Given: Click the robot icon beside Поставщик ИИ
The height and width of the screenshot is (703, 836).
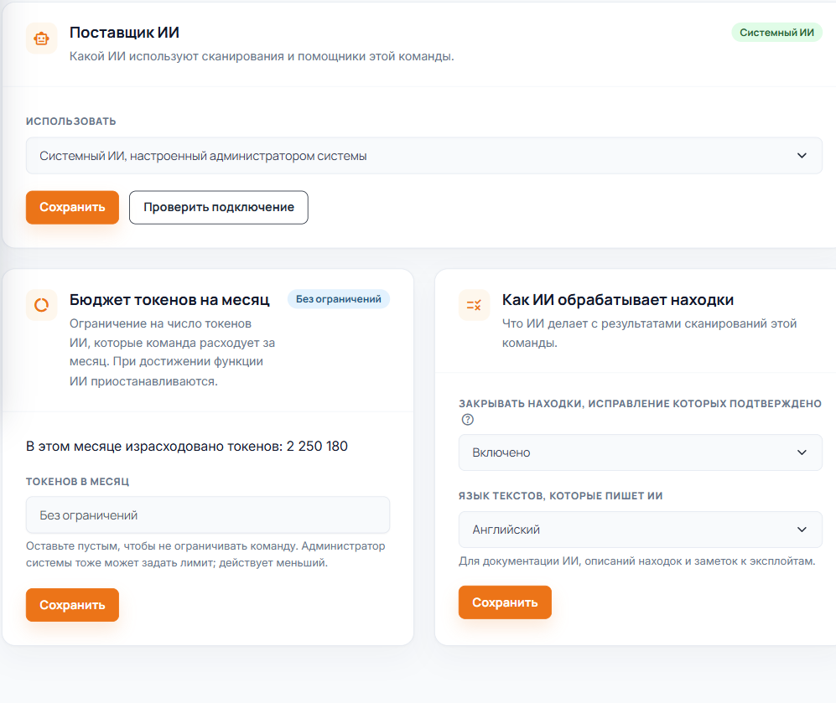Looking at the screenshot, I should [42, 39].
